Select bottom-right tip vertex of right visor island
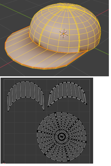111x166 pixels. [x=87, y=104]
